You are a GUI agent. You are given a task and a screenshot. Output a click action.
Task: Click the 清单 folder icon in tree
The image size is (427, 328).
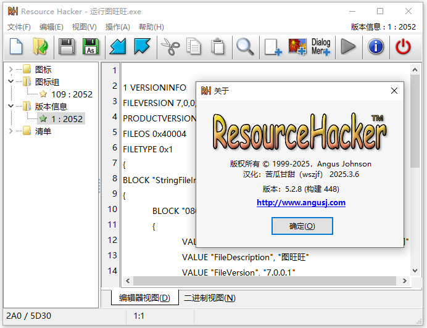pyautogui.click(x=27, y=131)
